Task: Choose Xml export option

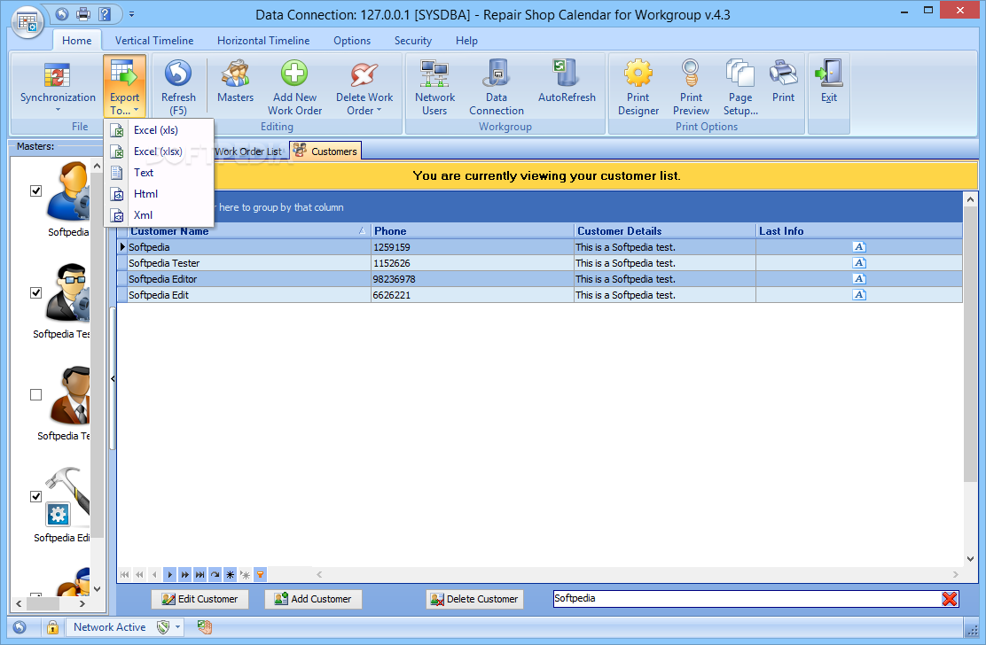Action: [x=159, y=214]
